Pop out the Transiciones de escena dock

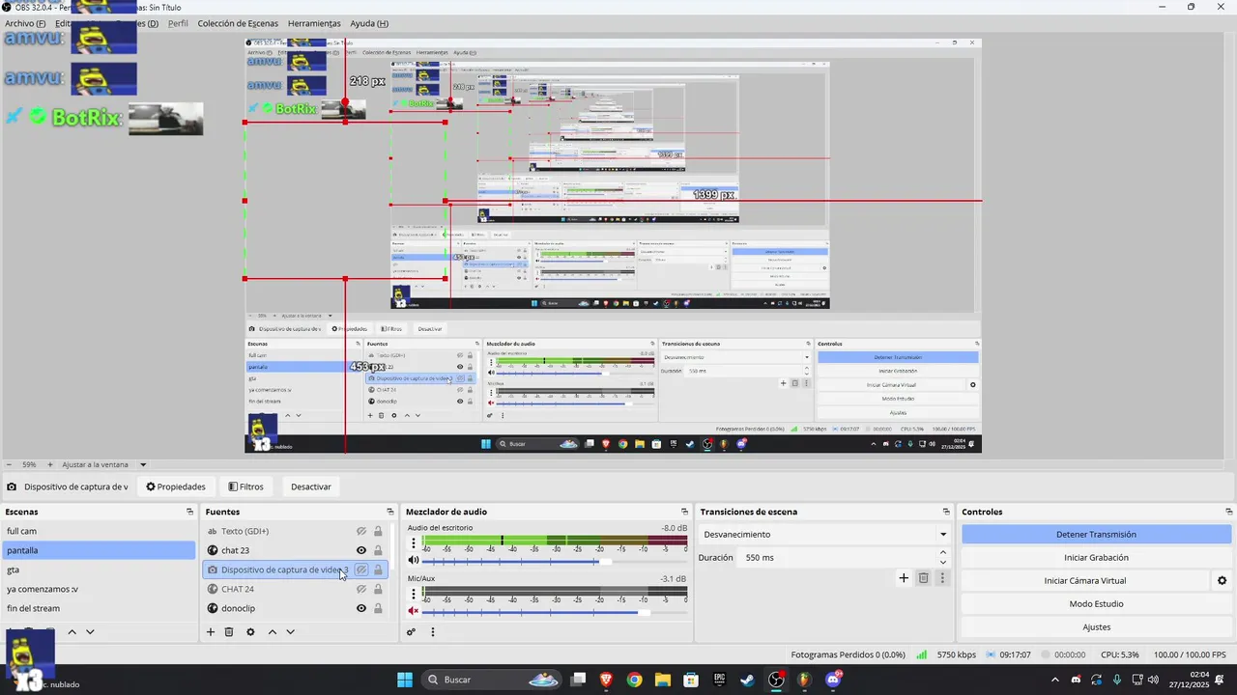[x=946, y=512]
